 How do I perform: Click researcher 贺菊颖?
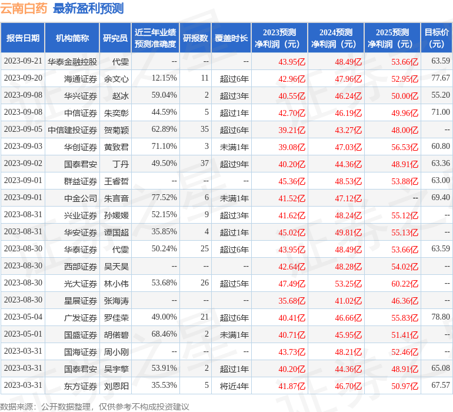coord(116,130)
